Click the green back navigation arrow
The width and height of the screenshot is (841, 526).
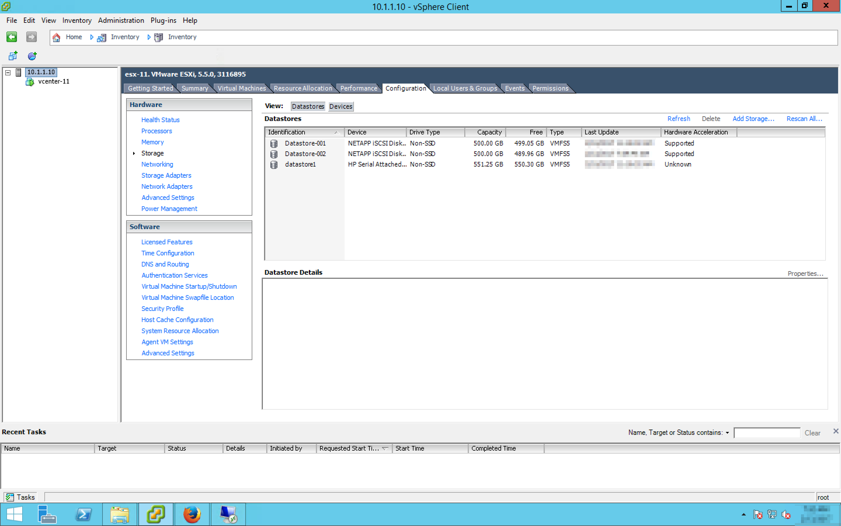11,37
